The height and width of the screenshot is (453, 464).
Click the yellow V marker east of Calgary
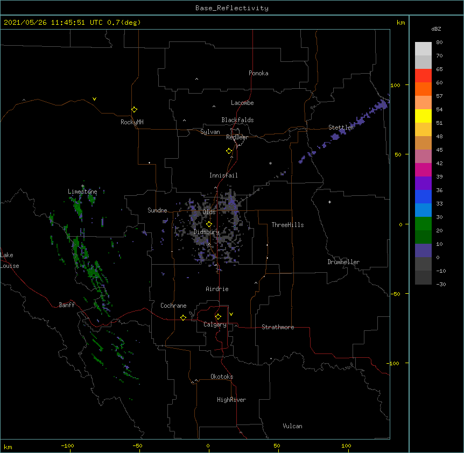tap(231, 314)
